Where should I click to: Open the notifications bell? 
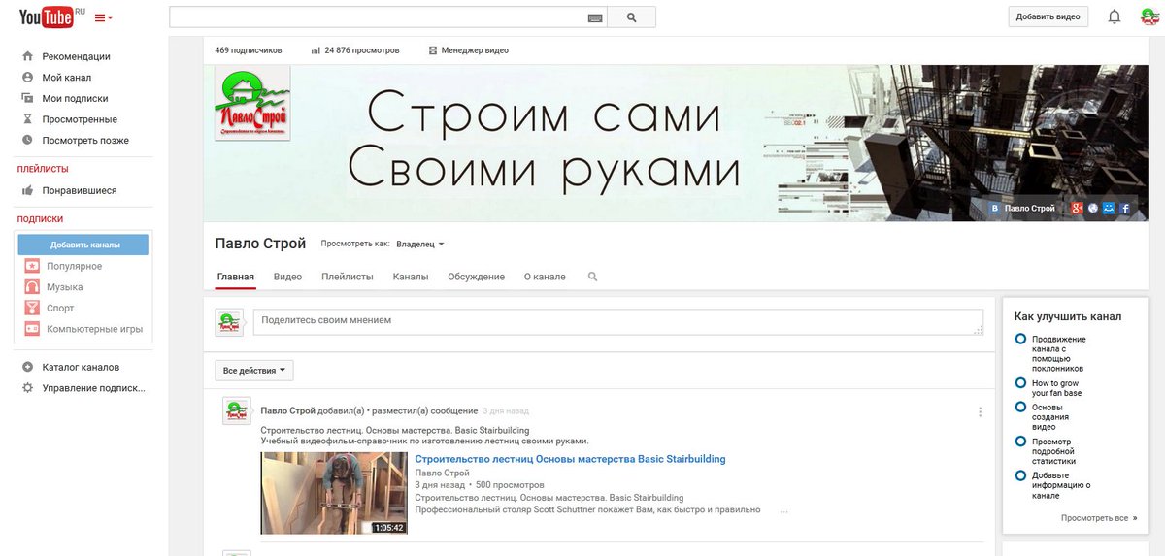coord(1115,16)
